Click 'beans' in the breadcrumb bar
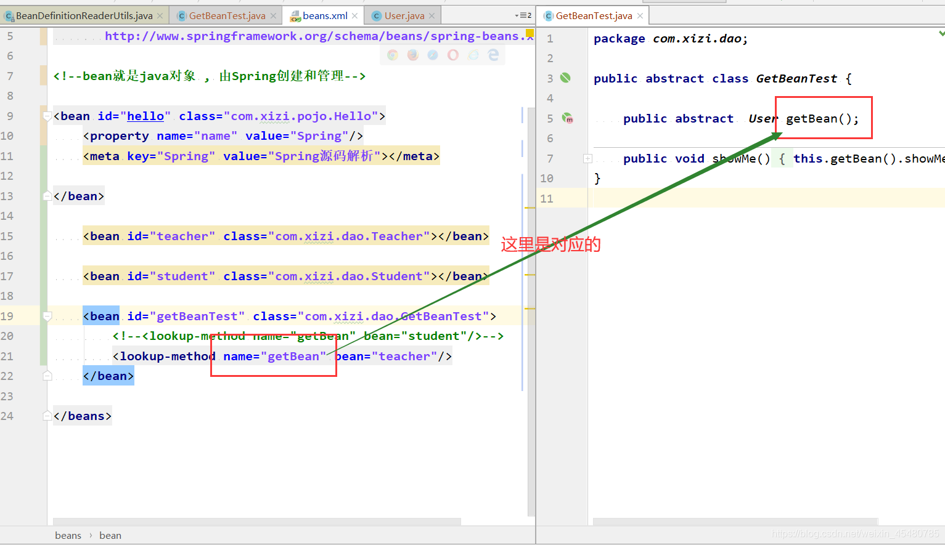Screen dimensions: 945x545 click(68, 535)
